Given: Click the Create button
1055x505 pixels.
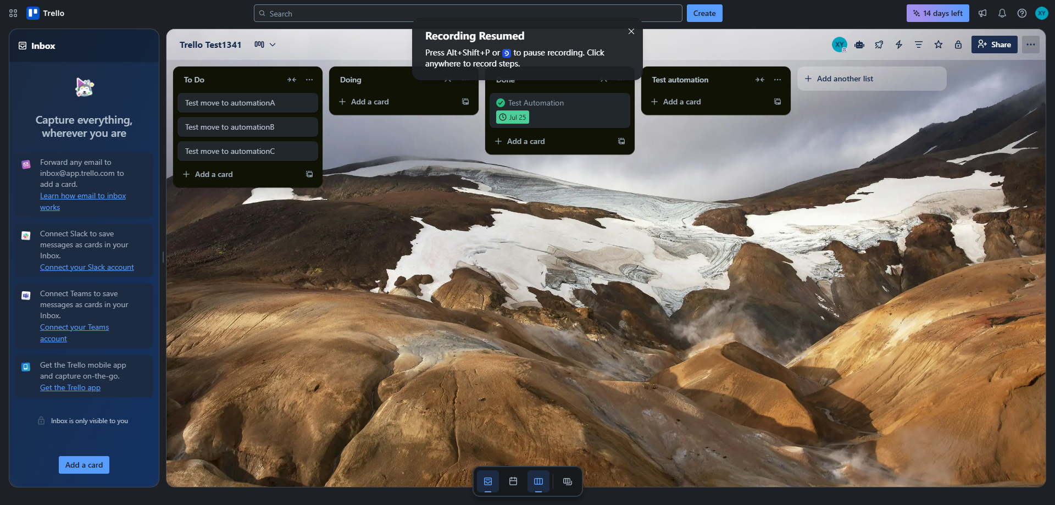Looking at the screenshot, I should [704, 13].
